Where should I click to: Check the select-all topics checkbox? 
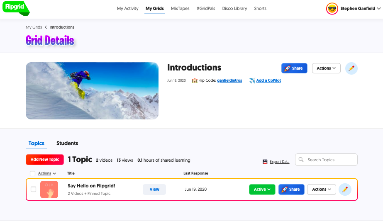point(33,173)
